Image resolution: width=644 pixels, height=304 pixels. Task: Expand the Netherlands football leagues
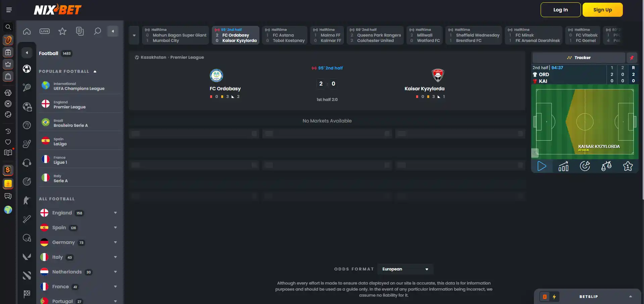(115, 272)
